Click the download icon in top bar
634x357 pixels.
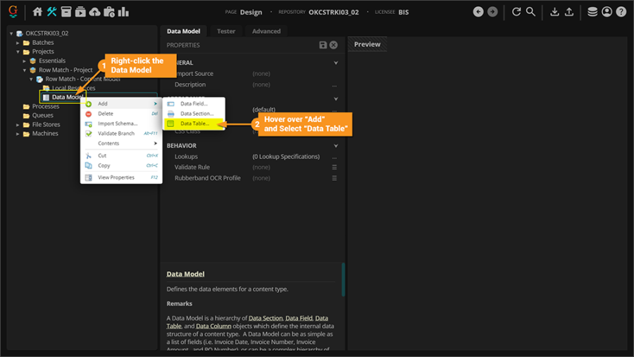tap(555, 12)
